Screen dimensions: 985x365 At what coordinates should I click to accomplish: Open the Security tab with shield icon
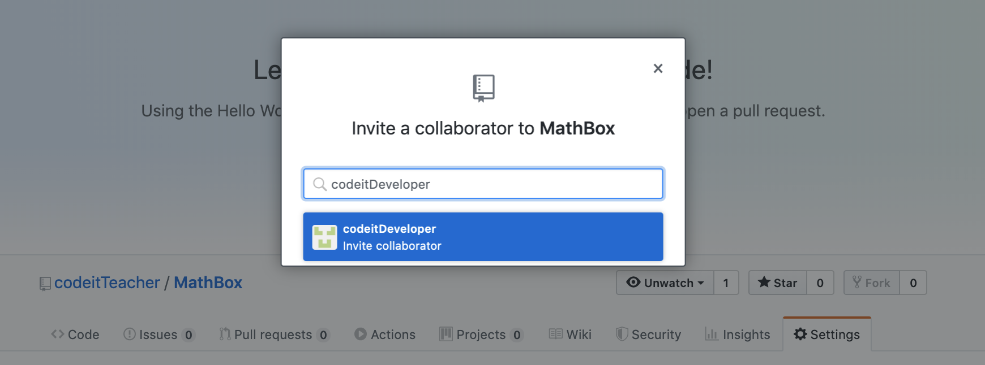[x=649, y=334]
